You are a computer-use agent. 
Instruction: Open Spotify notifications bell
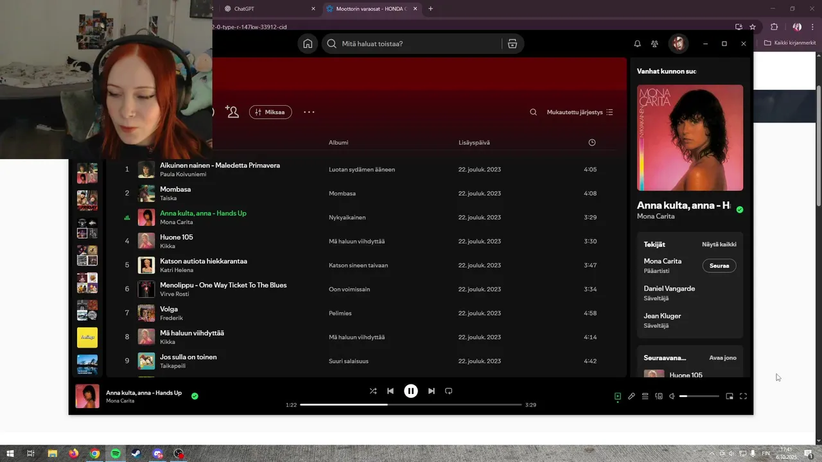(x=637, y=44)
